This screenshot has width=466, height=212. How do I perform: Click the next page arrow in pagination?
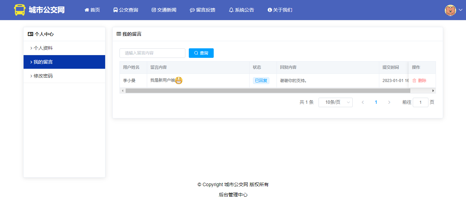[x=389, y=102]
